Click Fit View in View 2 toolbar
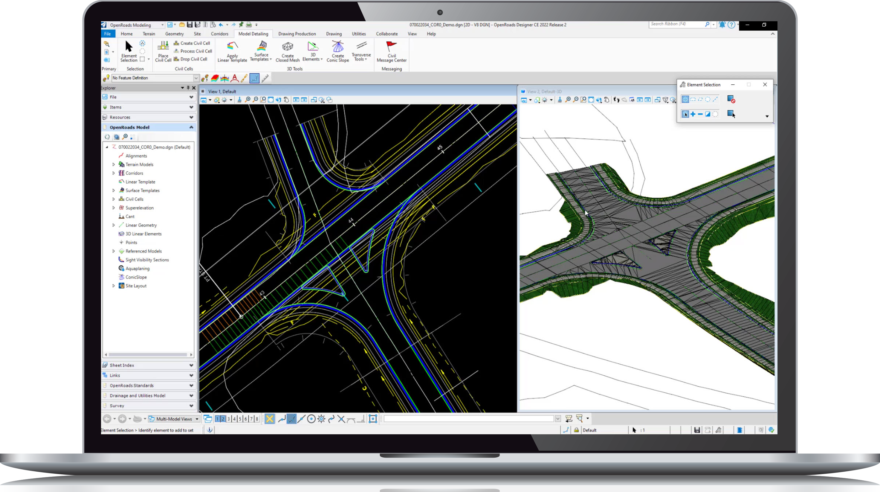This screenshot has width=880, height=492. (x=591, y=100)
